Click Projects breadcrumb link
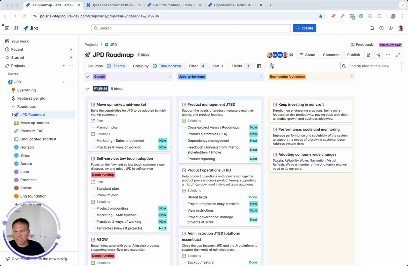 [x=91, y=45]
